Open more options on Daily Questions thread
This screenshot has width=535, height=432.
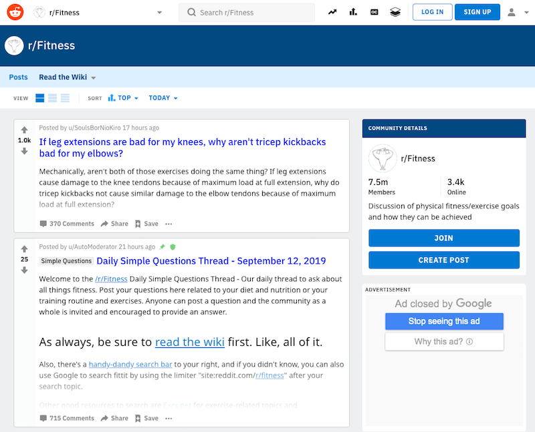point(169,418)
